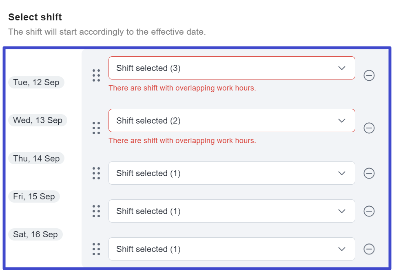Select the Tue, 12 Sep date chip
This screenshot has height=276, width=394.
tap(36, 82)
